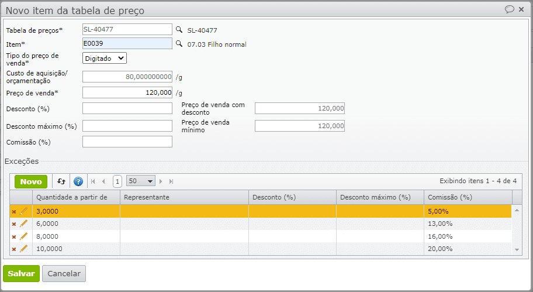This screenshot has height=292, width=533.
Task: Open the comment bubble icon in title bar
Action: pyautogui.click(x=510, y=9)
